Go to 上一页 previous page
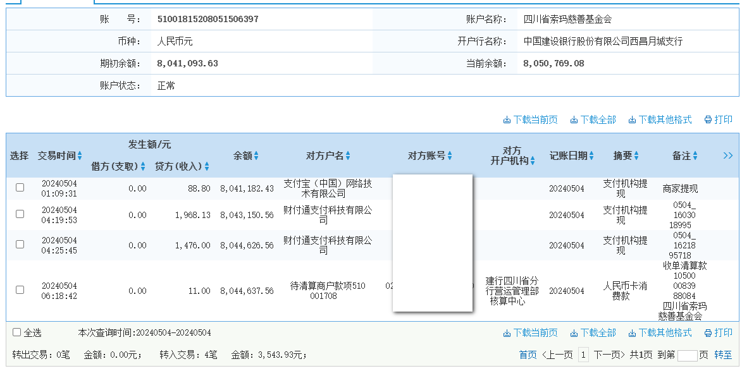 [557, 355]
